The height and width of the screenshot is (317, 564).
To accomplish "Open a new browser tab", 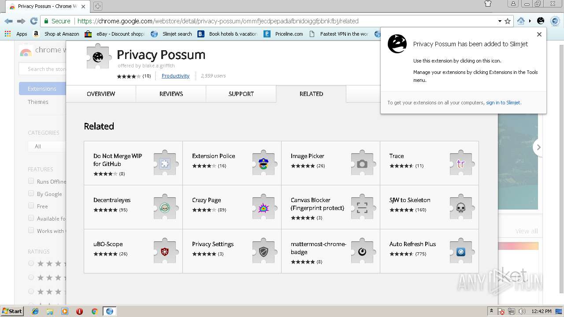I will (98, 6).
